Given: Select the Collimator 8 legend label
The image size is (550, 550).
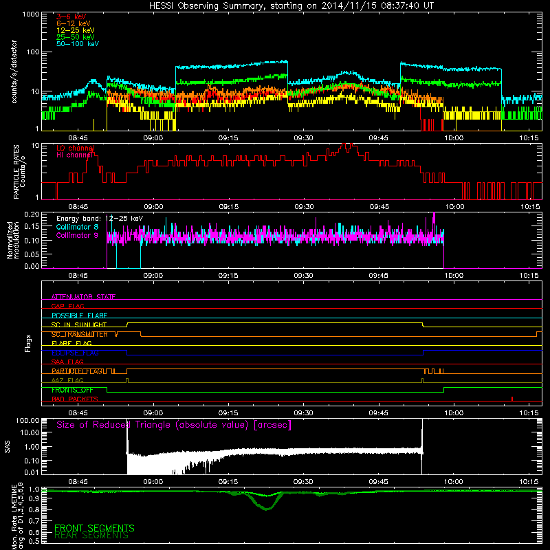Looking at the screenshot, I should click(77, 227).
